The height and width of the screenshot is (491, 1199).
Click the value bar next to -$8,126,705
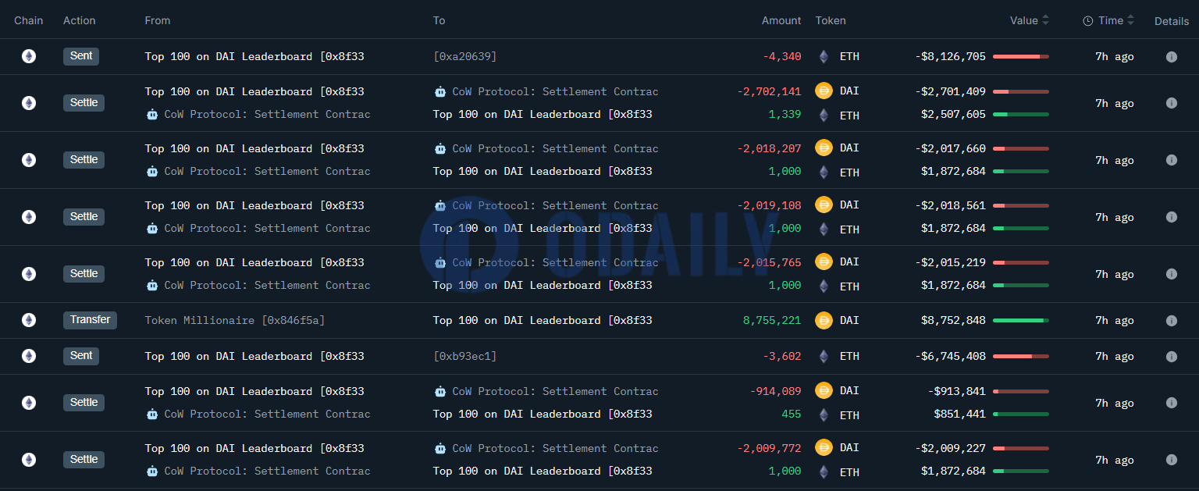tap(1021, 56)
